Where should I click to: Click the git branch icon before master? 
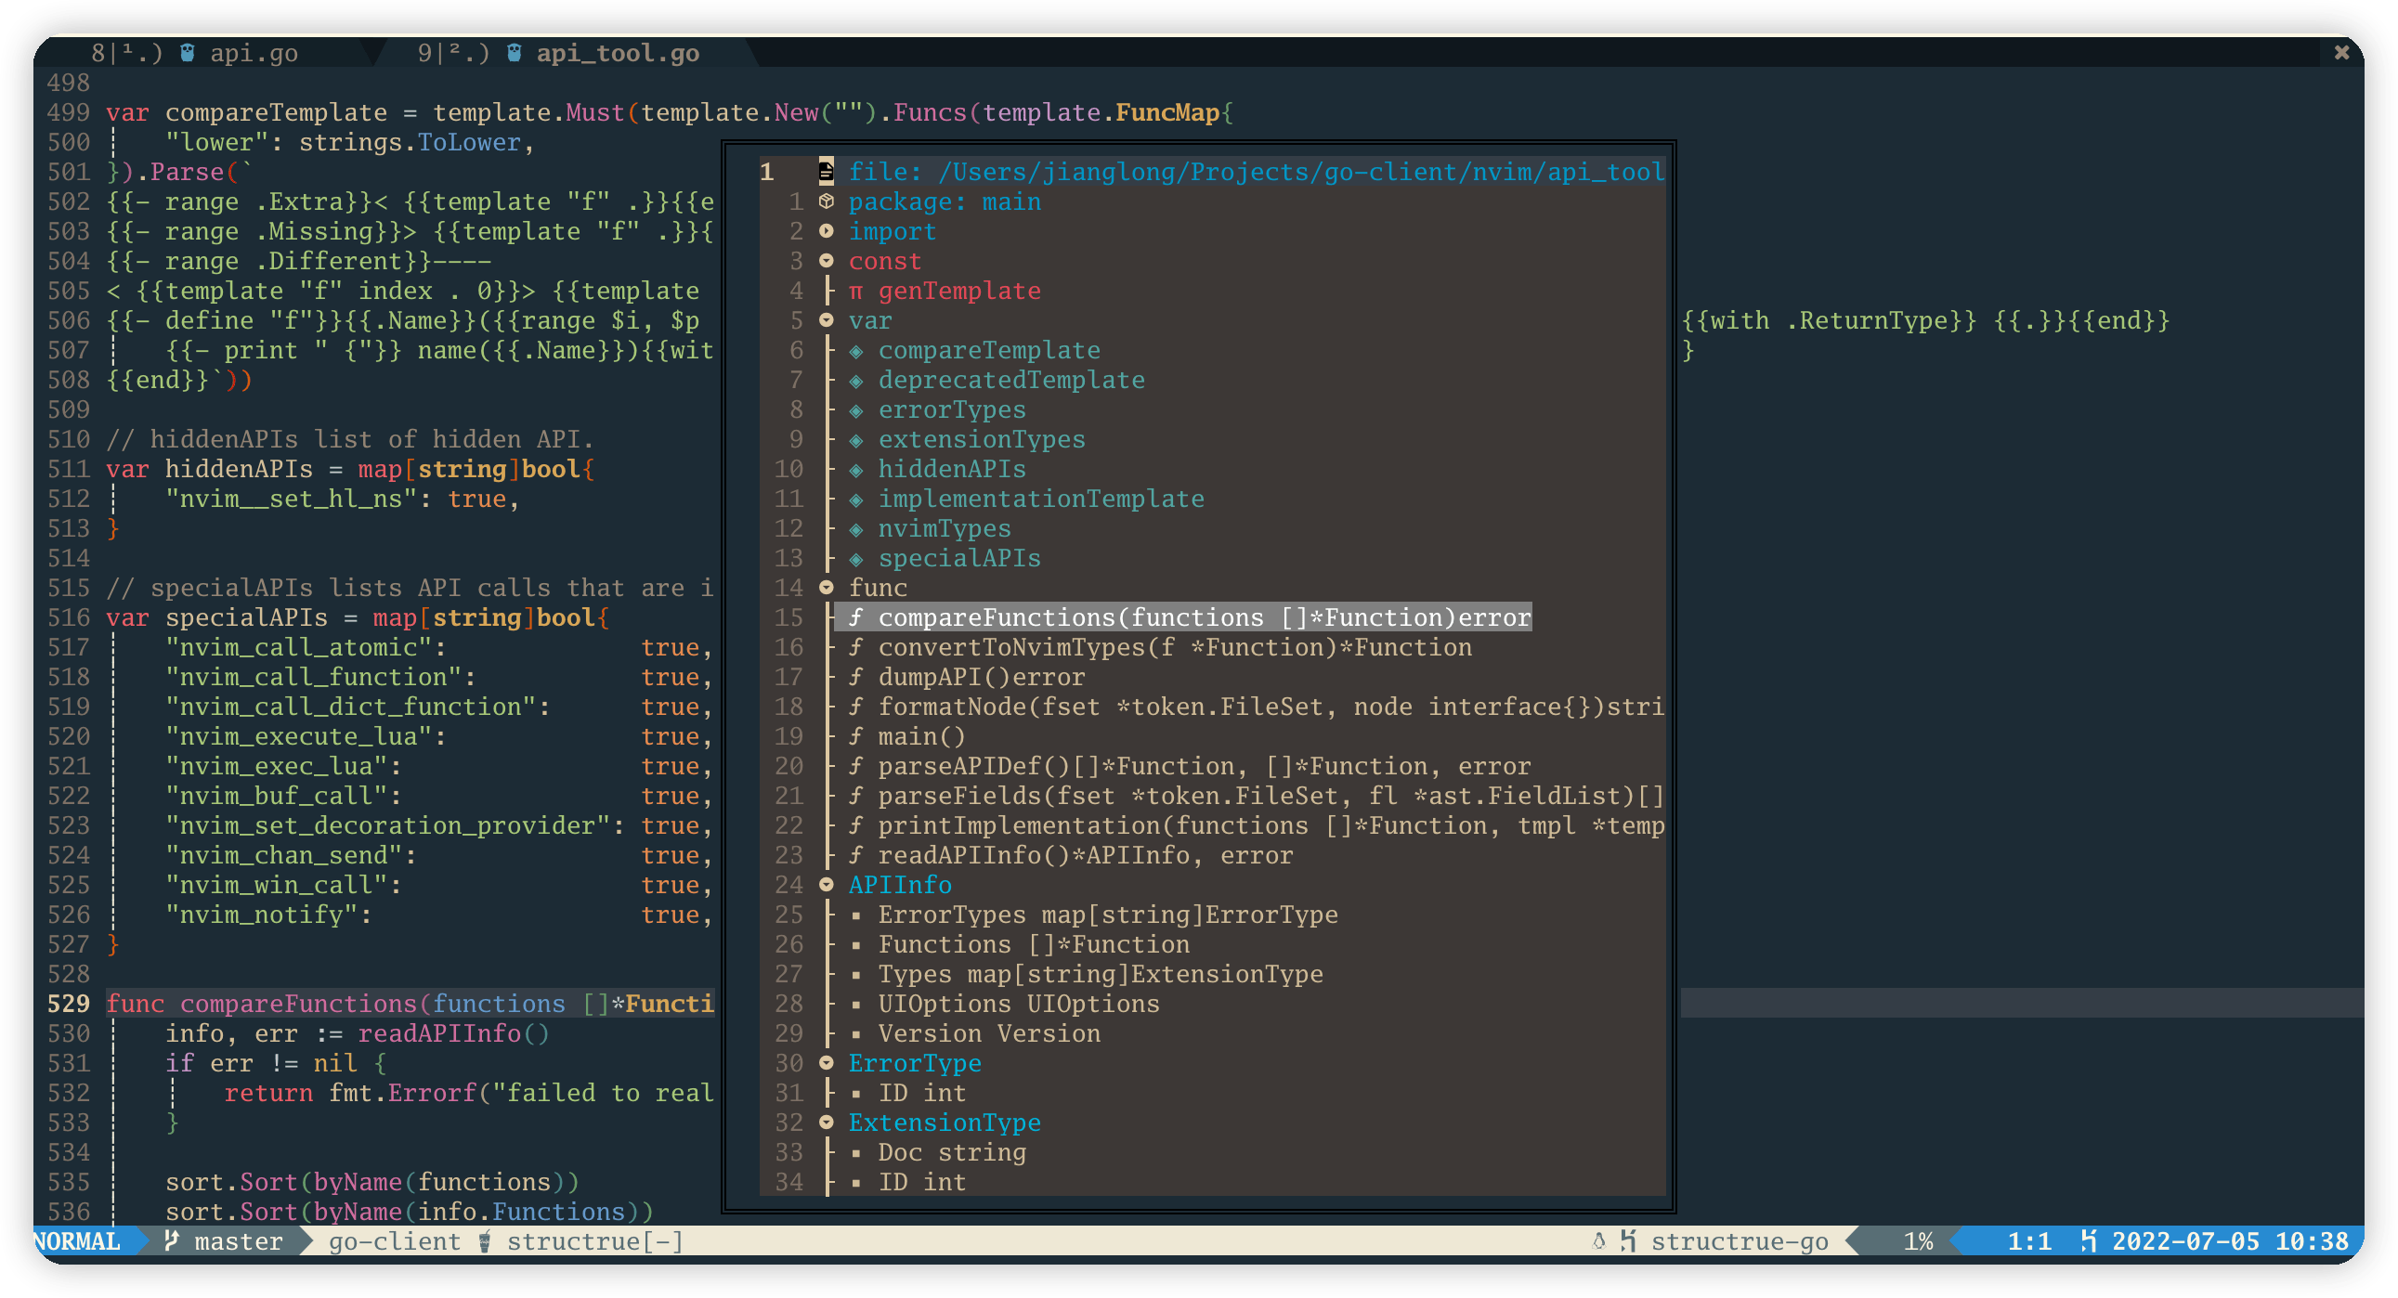tap(171, 1240)
